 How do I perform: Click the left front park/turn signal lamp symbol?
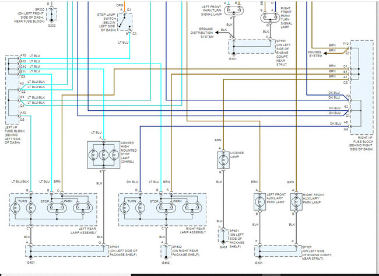pos(233,11)
